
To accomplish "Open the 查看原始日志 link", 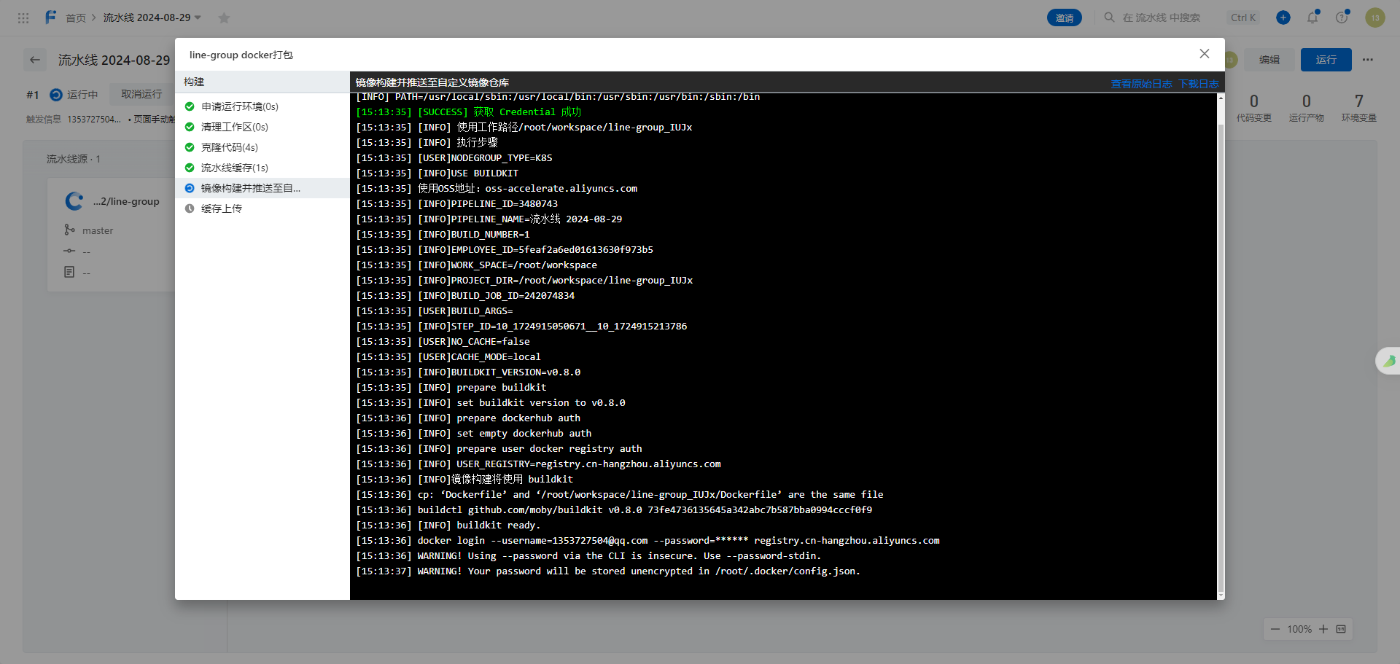I will click(x=1141, y=84).
